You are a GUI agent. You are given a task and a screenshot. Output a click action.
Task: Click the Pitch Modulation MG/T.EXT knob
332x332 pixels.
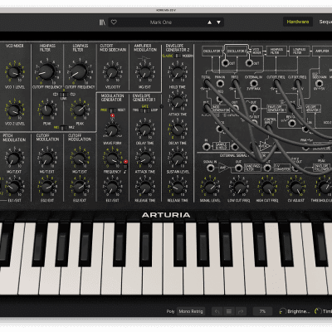[x=14, y=159]
